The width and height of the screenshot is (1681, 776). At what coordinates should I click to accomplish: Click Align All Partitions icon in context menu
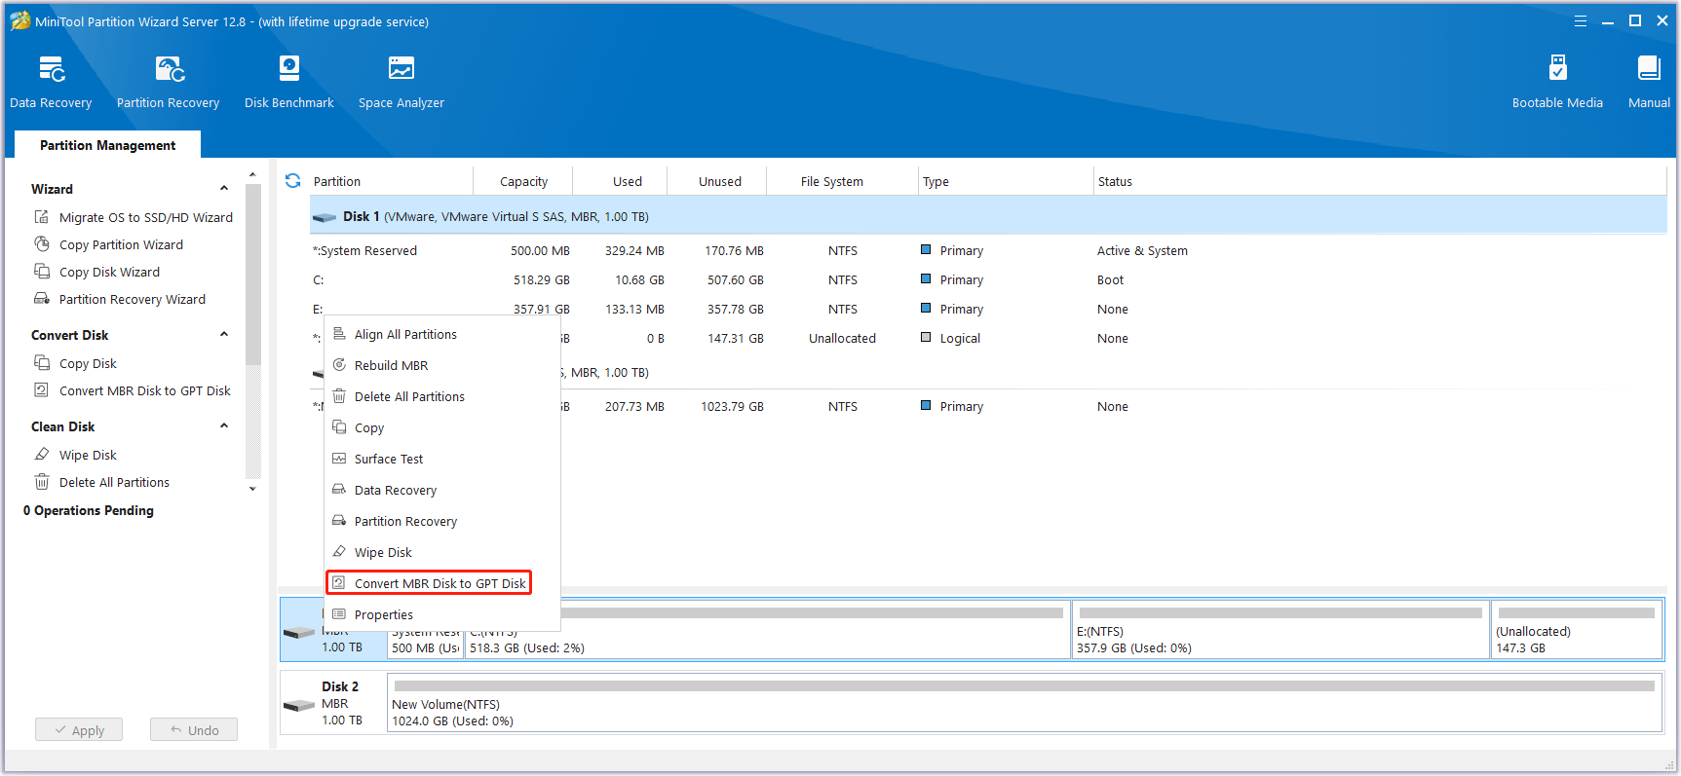339,334
